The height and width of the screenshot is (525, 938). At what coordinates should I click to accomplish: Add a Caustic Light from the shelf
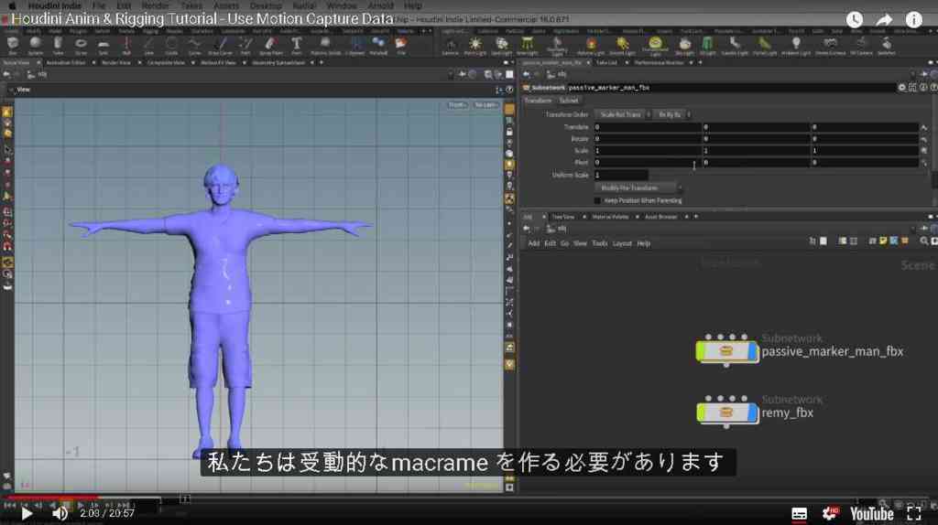735,46
